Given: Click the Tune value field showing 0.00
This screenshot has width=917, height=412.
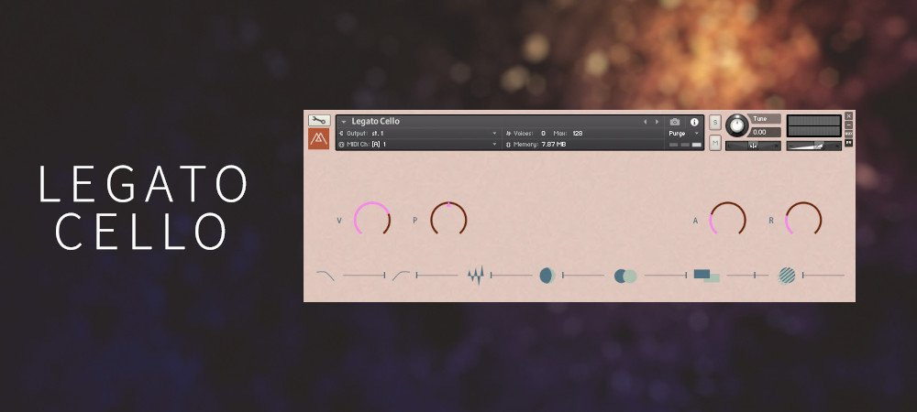Looking at the screenshot, I should [x=765, y=133].
